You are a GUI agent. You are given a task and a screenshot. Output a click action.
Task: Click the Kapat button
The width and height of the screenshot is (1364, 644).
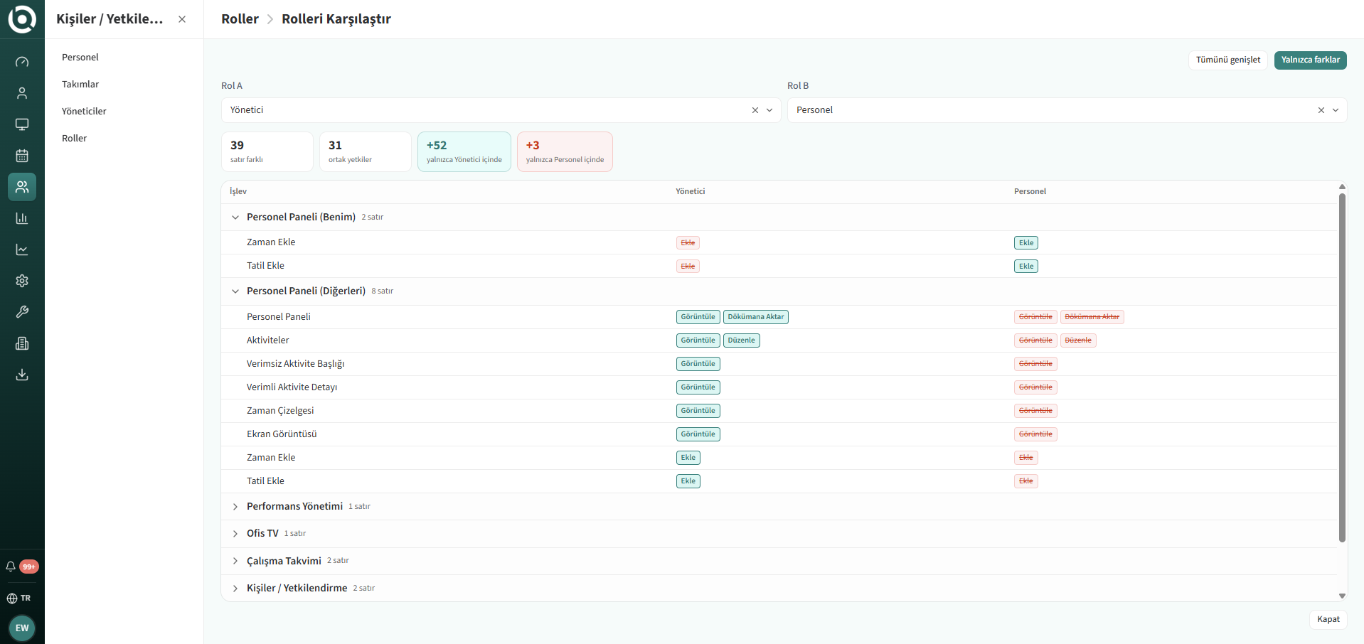(x=1328, y=619)
